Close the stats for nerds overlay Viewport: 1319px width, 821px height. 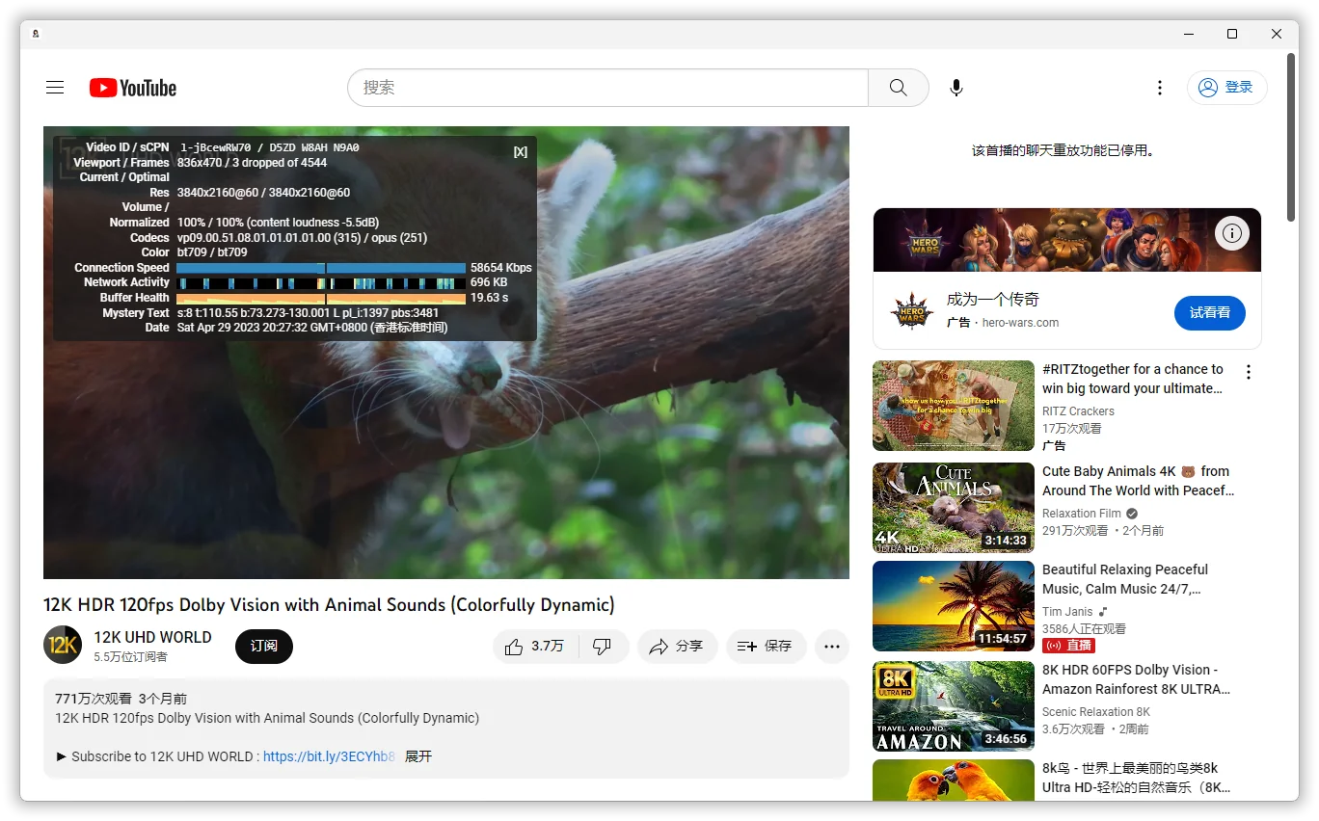click(521, 152)
